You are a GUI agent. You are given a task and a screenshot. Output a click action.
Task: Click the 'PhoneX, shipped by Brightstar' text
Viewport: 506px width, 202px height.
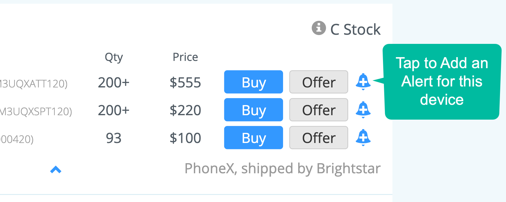[282, 168]
